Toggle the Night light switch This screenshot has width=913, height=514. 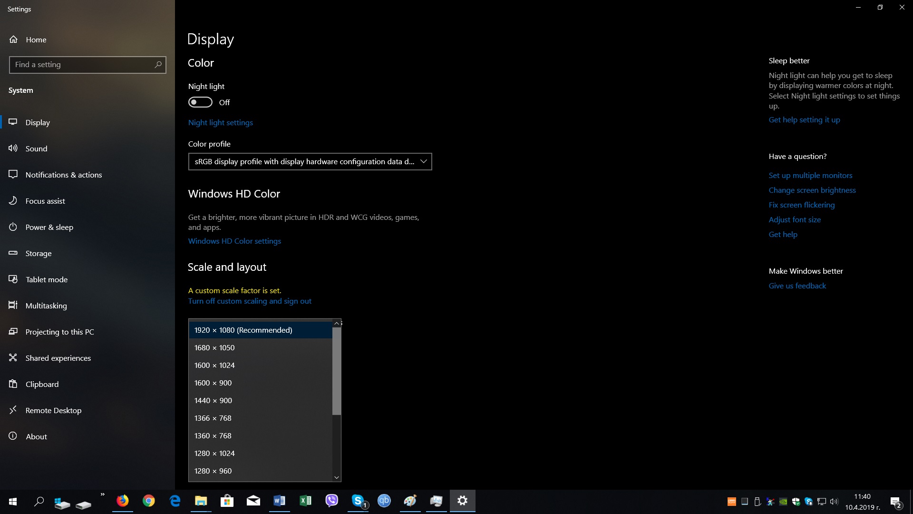[x=200, y=102]
